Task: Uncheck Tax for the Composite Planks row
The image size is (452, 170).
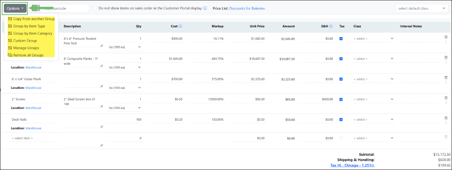Action: point(341,59)
